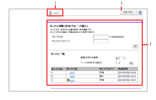Open the 全て search filter dropdown
This screenshot has width=156, height=100.
click(120, 58)
